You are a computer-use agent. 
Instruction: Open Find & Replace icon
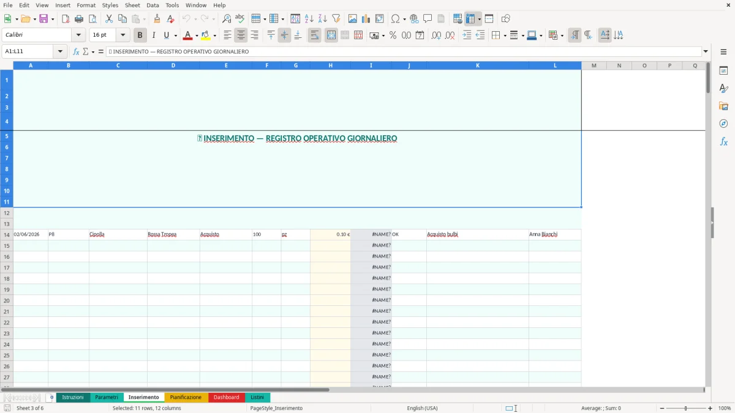pyautogui.click(x=227, y=19)
